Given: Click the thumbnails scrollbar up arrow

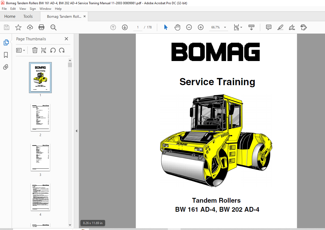Looking at the screenshot, I should [70, 60].
